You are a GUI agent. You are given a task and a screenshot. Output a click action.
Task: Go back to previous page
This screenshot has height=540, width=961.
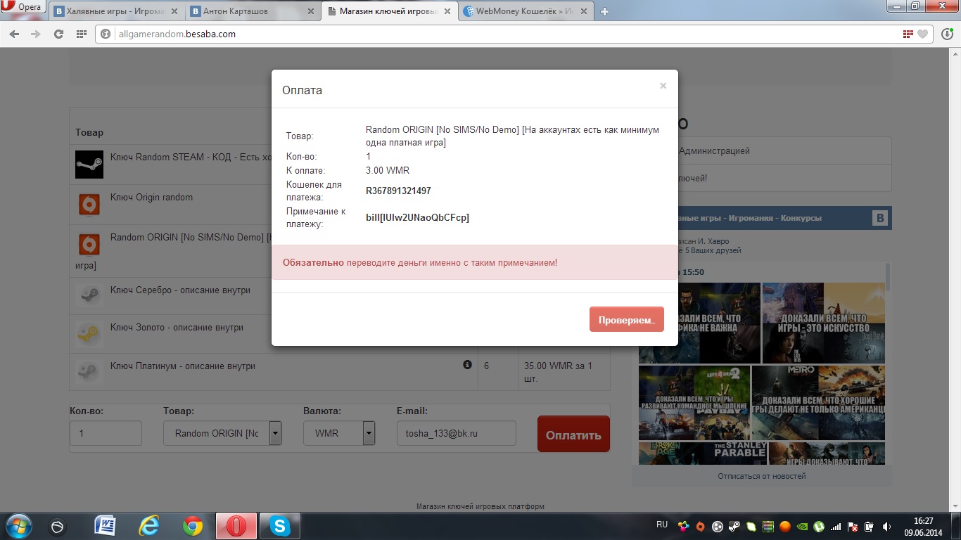(x=14, y=34)
